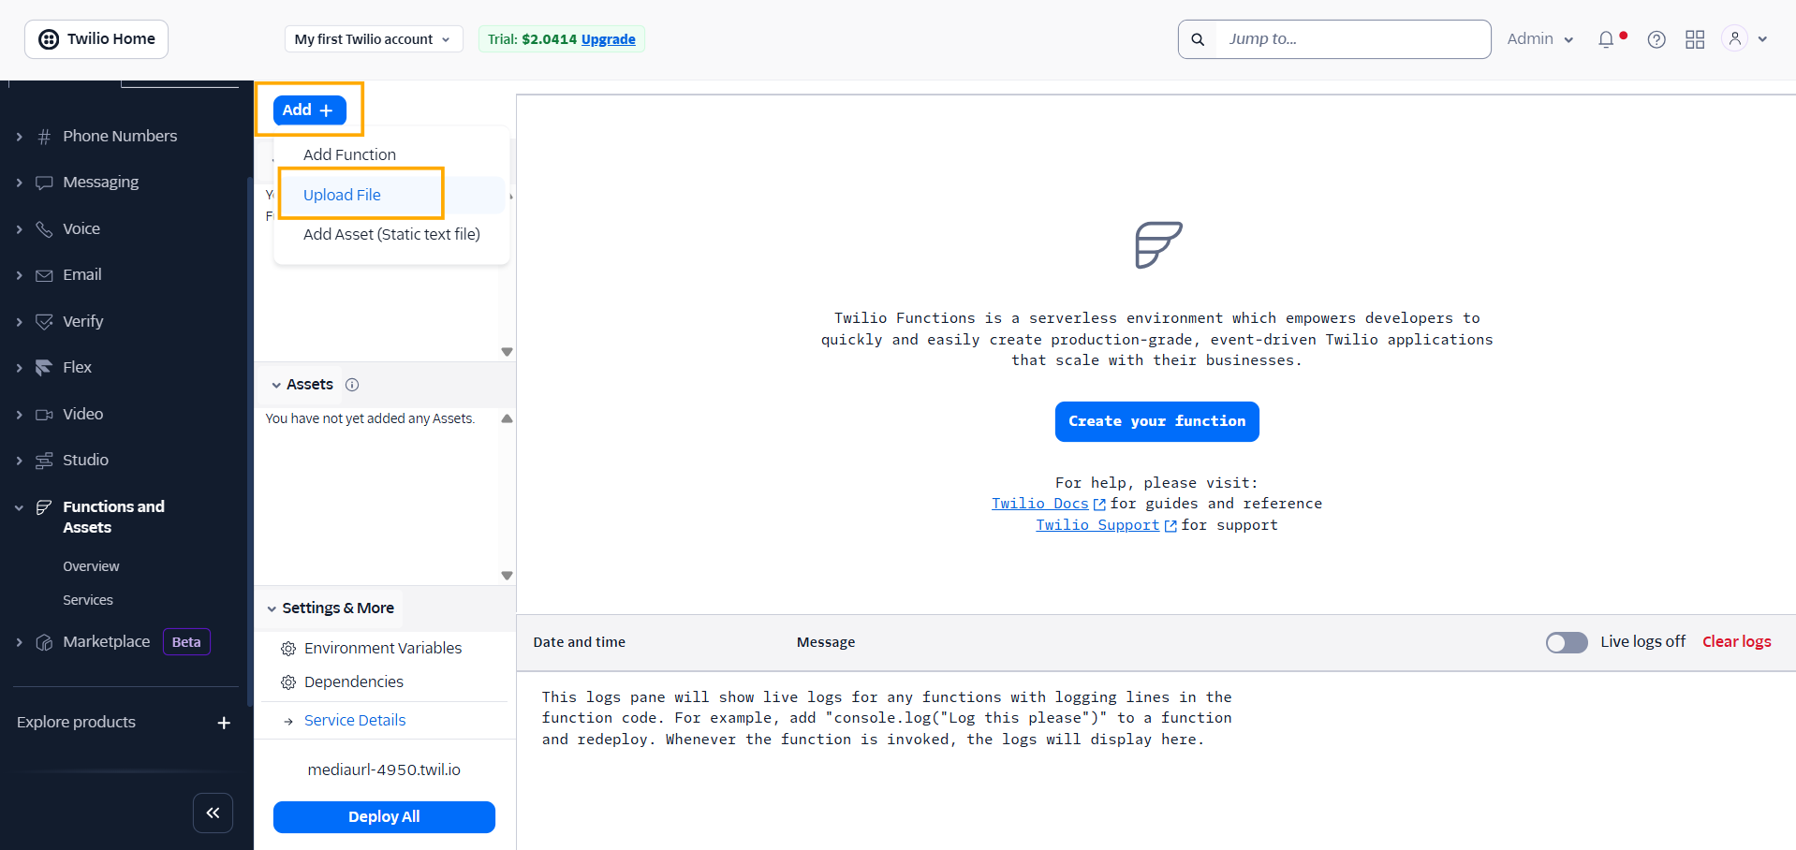Screen dimensions: 1796x850
Task: Click Explore products label
Action: pos(76,722)
